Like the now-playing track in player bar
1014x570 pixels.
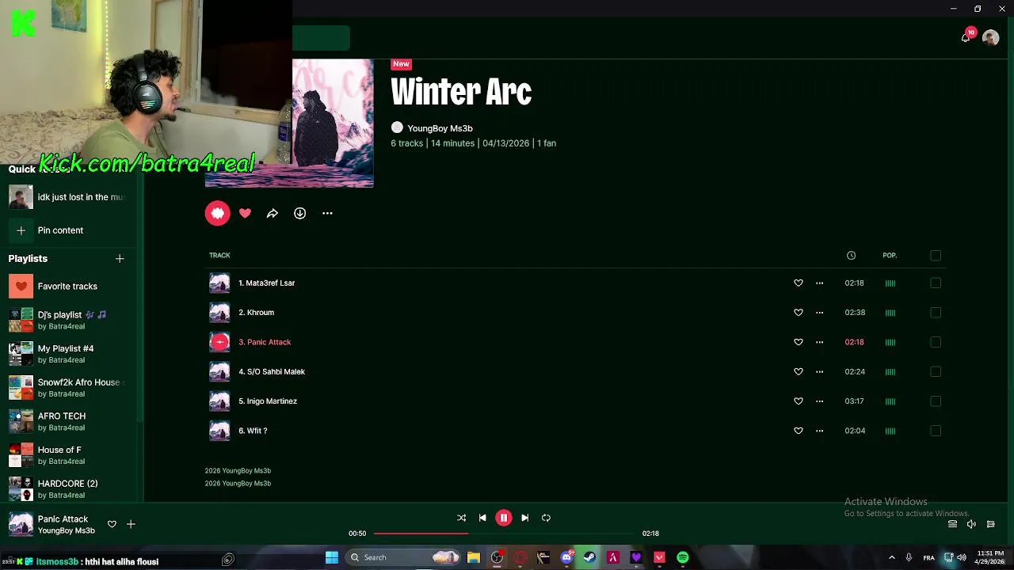point(112,524)
